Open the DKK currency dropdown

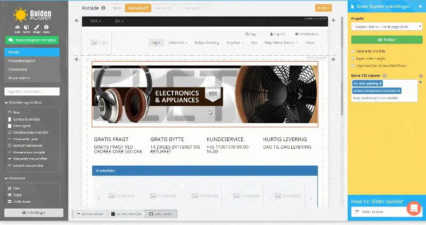(96, 21)
